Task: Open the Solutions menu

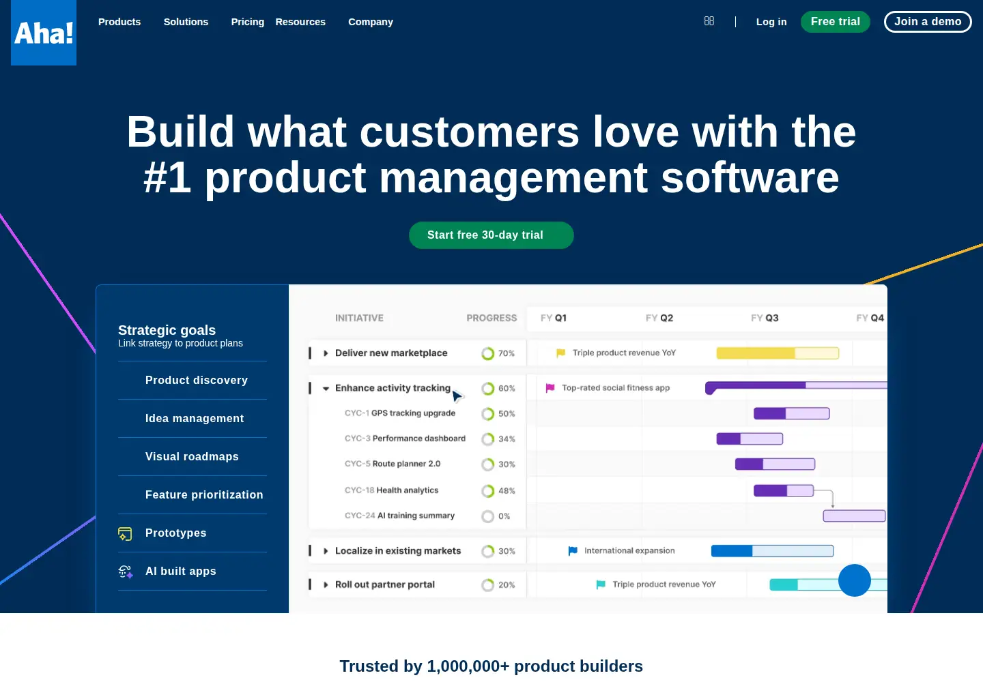Action: click(x=186, y=22)
